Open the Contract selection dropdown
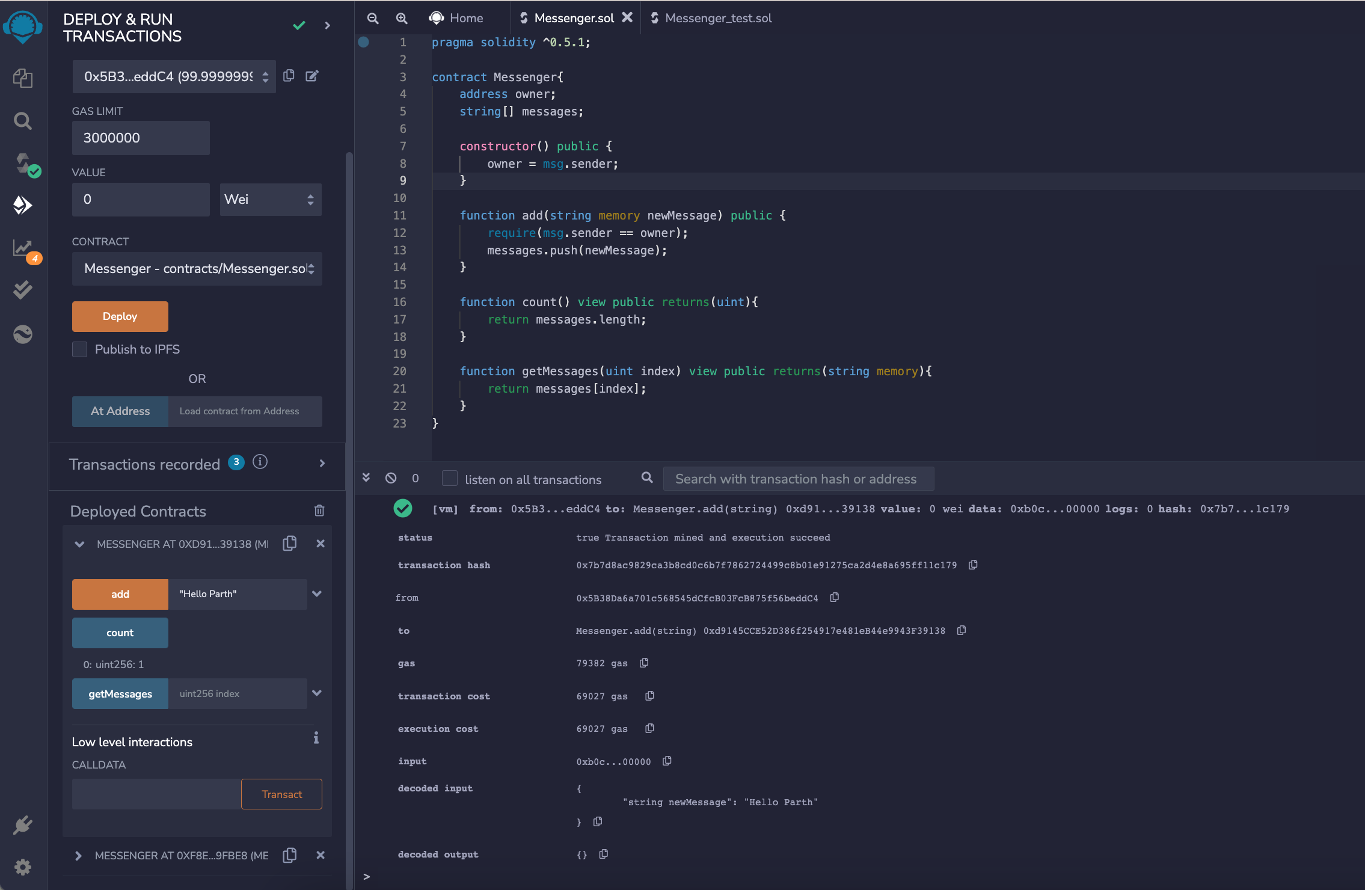The width and height of the screenshot is (1365, 890). coord(197,269)
